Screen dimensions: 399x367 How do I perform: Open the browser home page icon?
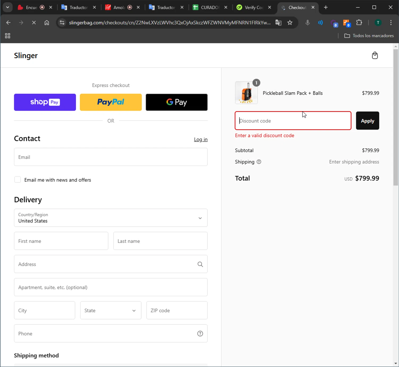click(x=47, y=23)
